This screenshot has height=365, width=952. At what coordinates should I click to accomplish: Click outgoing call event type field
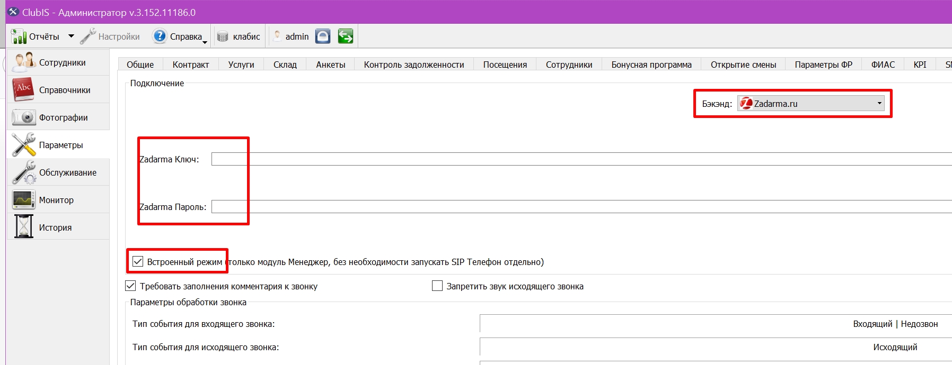pos(716,347)
